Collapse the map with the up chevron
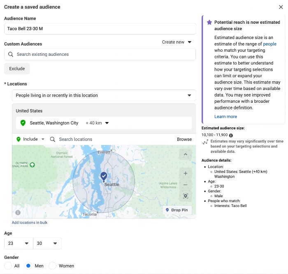The width and height of the screenshot is (288, 274). (185, 154)
